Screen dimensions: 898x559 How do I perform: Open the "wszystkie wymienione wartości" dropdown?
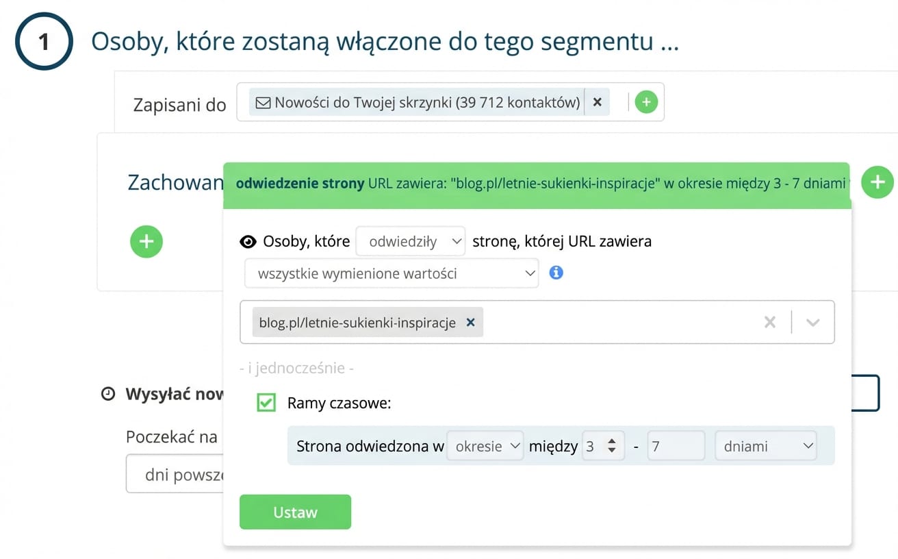pyautogui.click(x=392, y=273)
